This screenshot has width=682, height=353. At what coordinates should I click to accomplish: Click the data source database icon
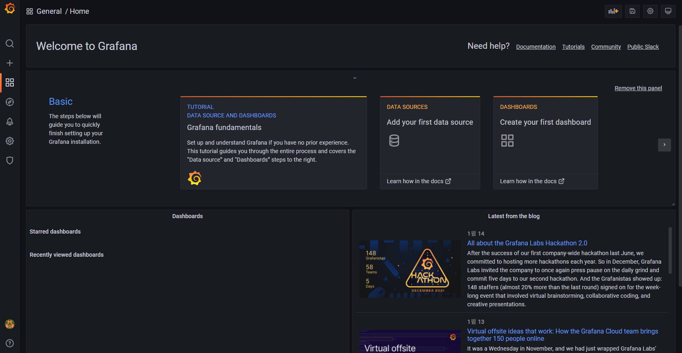[394, 141]
